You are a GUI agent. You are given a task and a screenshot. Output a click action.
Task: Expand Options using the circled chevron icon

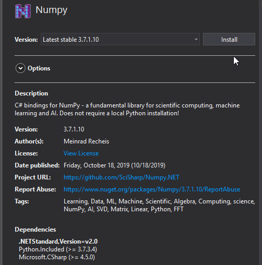tap(20, 68)
